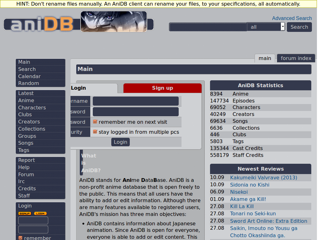Click the small orange SIGNUP button in sidebar
The height and width of the screenshot is (240, 321).
click(x=25, y=213)
